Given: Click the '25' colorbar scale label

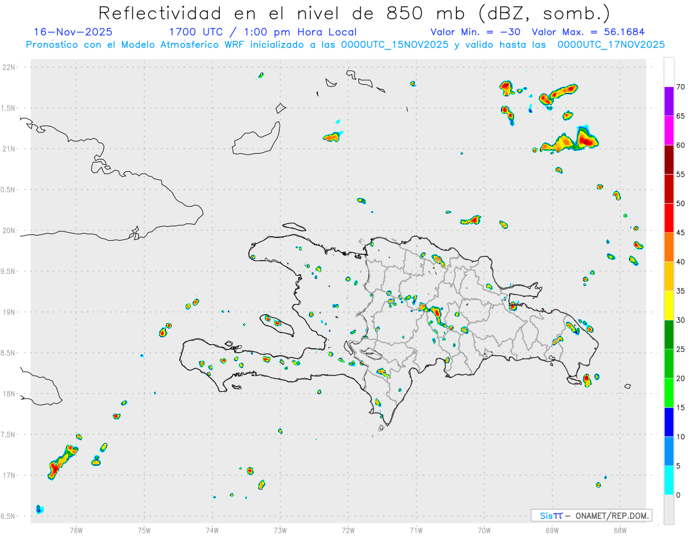Looking at the screenshot, I should tap(681, 349).
